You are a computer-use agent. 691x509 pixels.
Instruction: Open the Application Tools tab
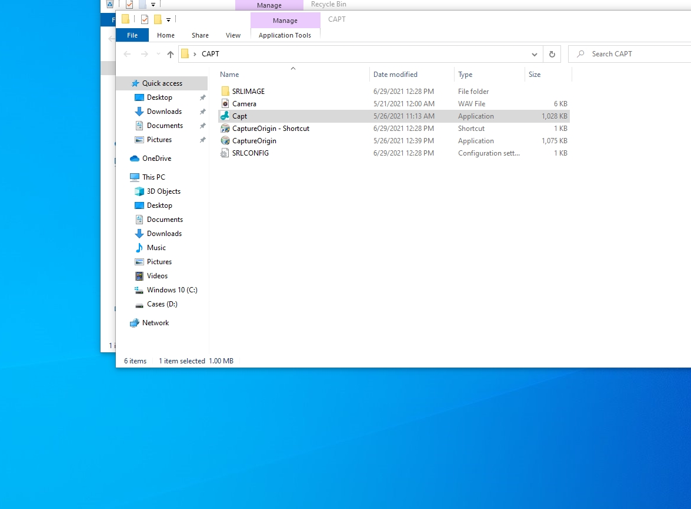point(285,35)
